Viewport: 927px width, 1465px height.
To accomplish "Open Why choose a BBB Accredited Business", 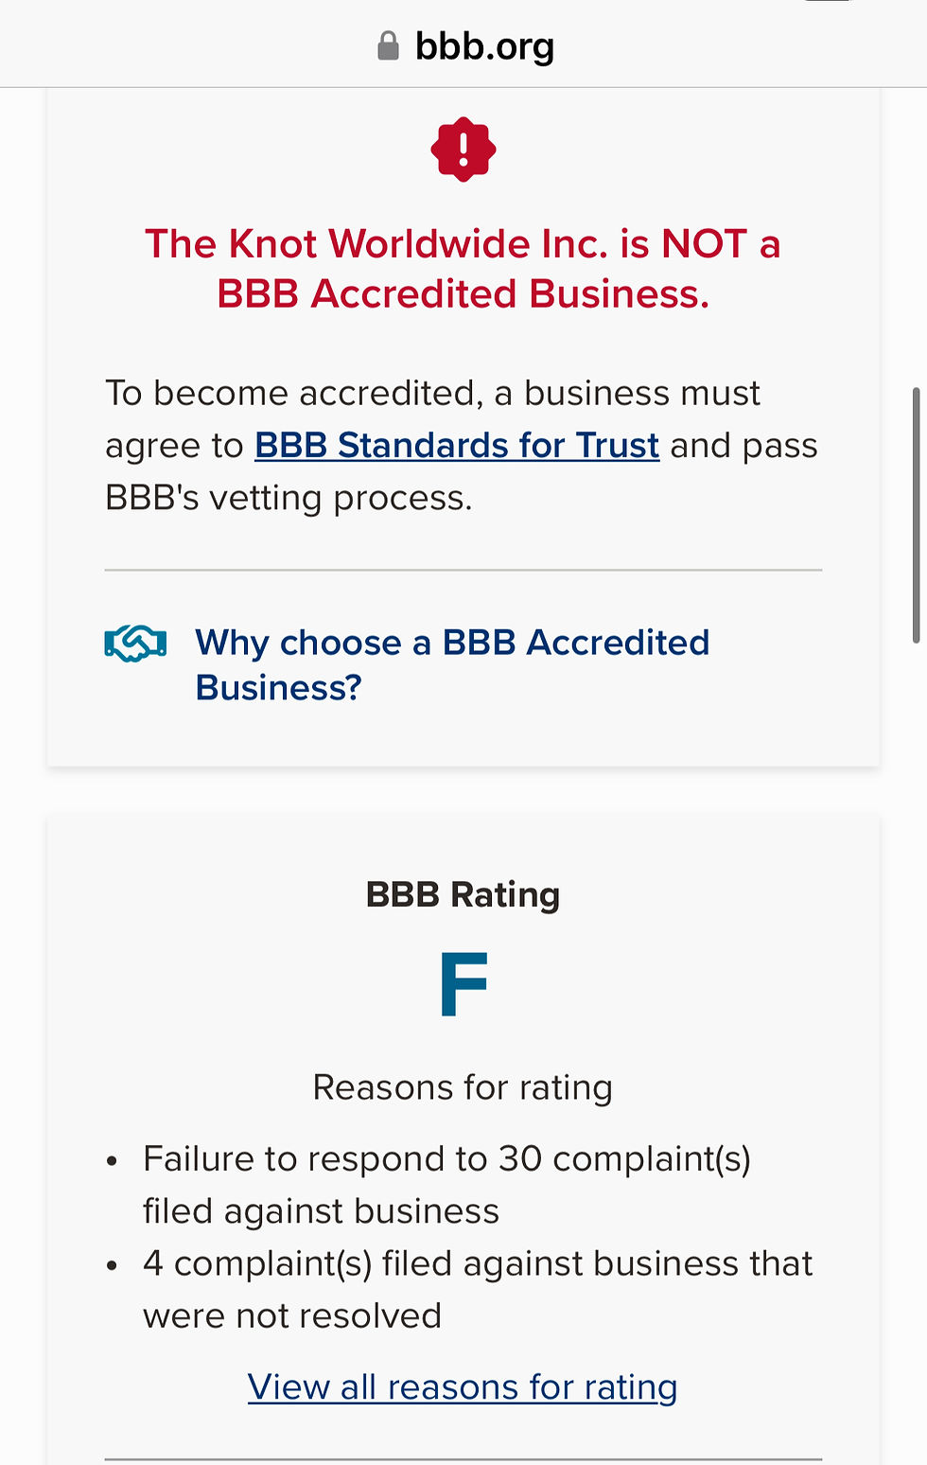I will click(x=452, y=662).
